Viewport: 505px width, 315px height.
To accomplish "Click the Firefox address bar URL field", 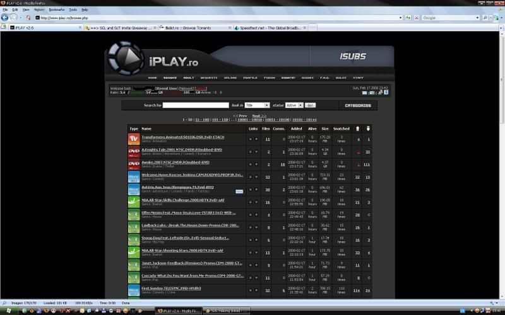I will pos(218,18).
